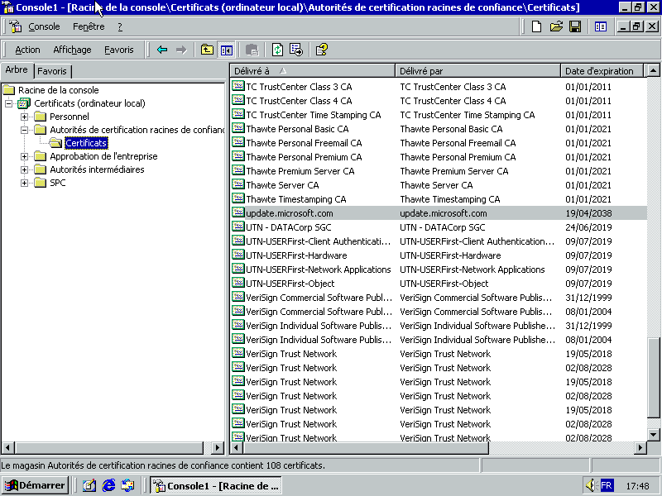
Task: Click the Export list toolbar icon
Action: click(296, 50)
